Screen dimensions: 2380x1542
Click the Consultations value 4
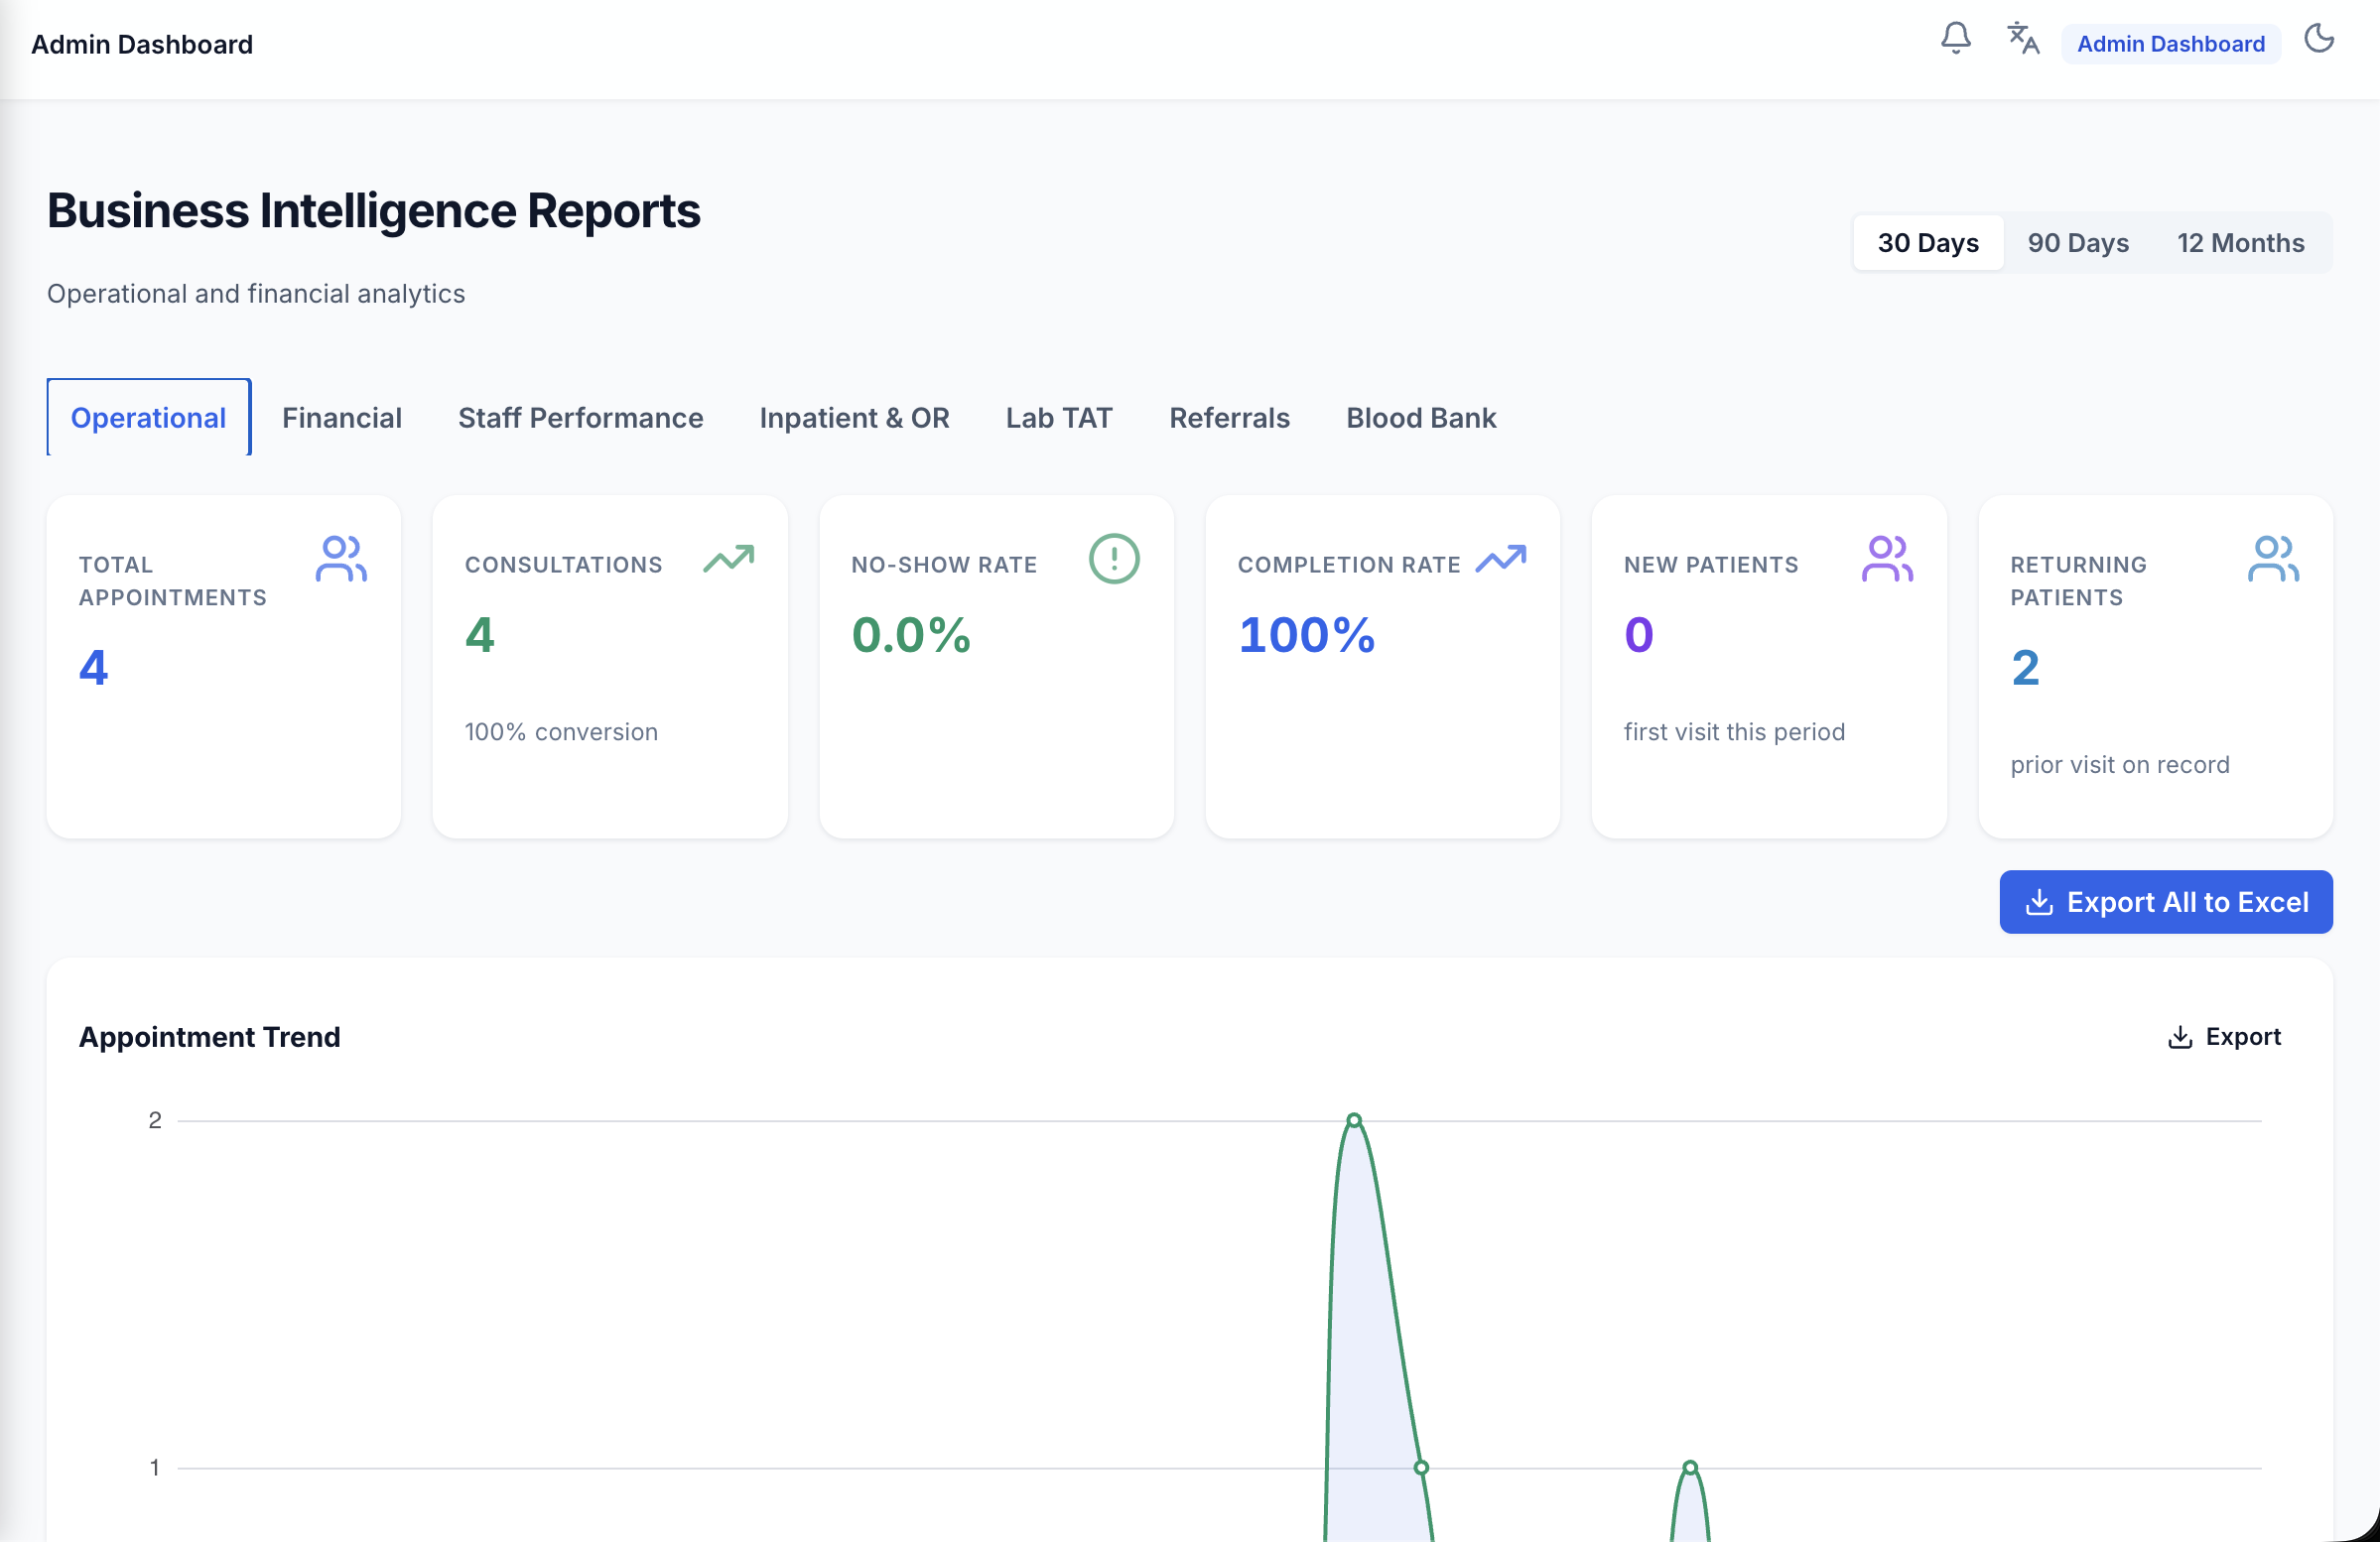480,634
